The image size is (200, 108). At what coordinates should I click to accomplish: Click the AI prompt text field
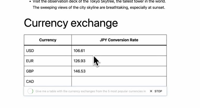point(91,91)
